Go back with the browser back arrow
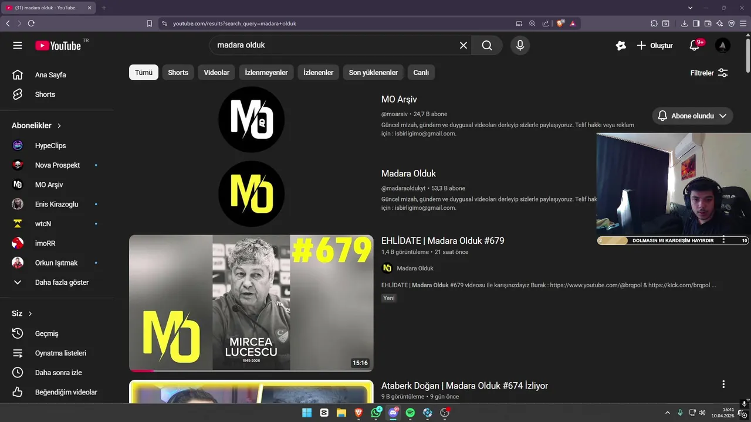The image size is (751, 422). tap(8, 23)
